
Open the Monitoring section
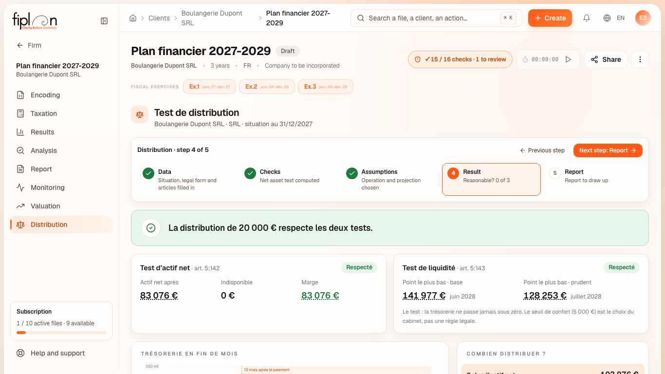(62, 187)
